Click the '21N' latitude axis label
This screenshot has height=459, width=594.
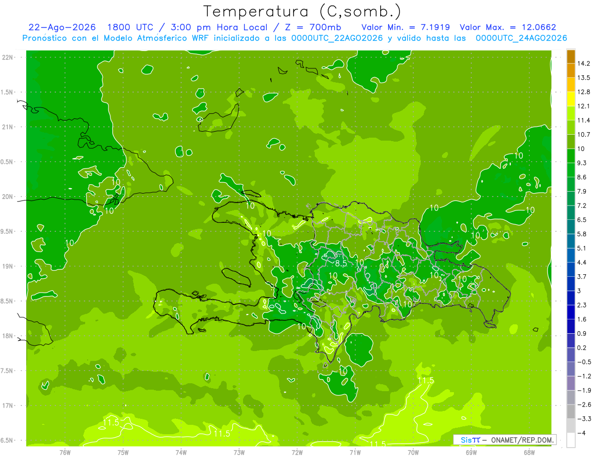pos(8,127)
